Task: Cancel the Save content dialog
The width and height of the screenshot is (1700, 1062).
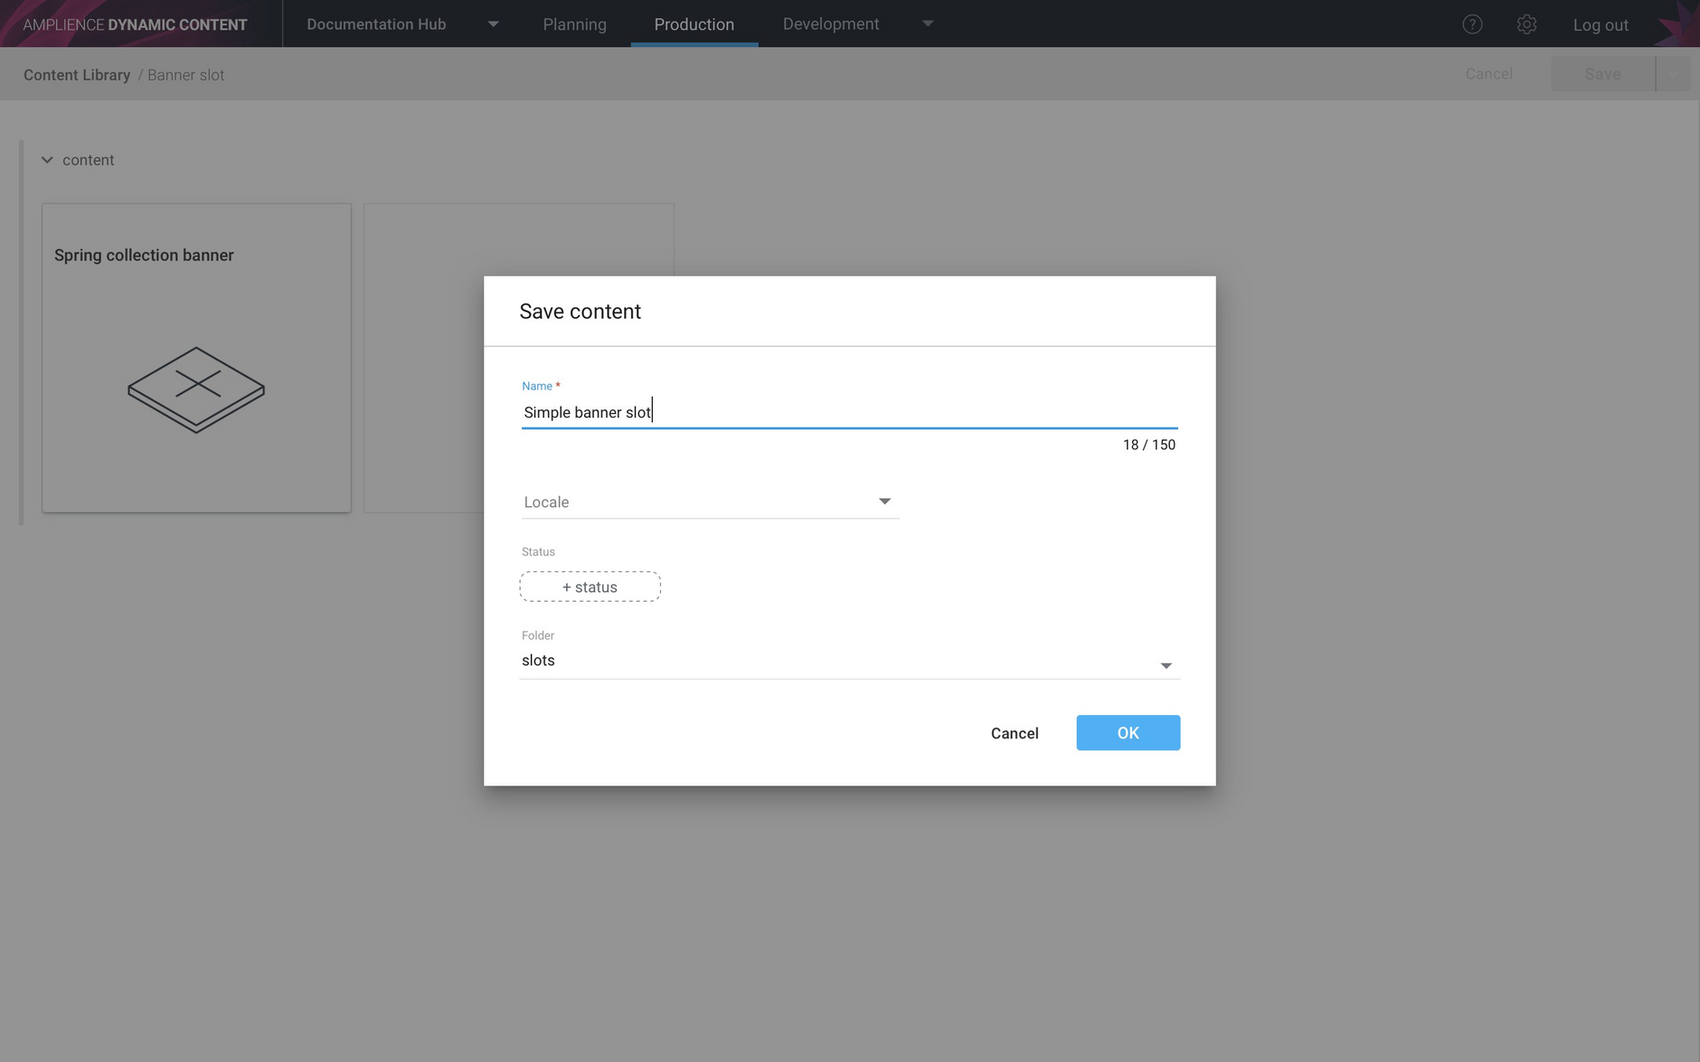Action: [1015, 732]
